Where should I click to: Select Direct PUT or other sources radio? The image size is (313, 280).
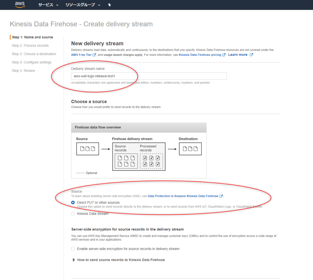click(73, 202)
